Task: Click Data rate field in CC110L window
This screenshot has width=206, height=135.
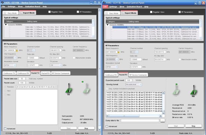Action: point(33,58)
